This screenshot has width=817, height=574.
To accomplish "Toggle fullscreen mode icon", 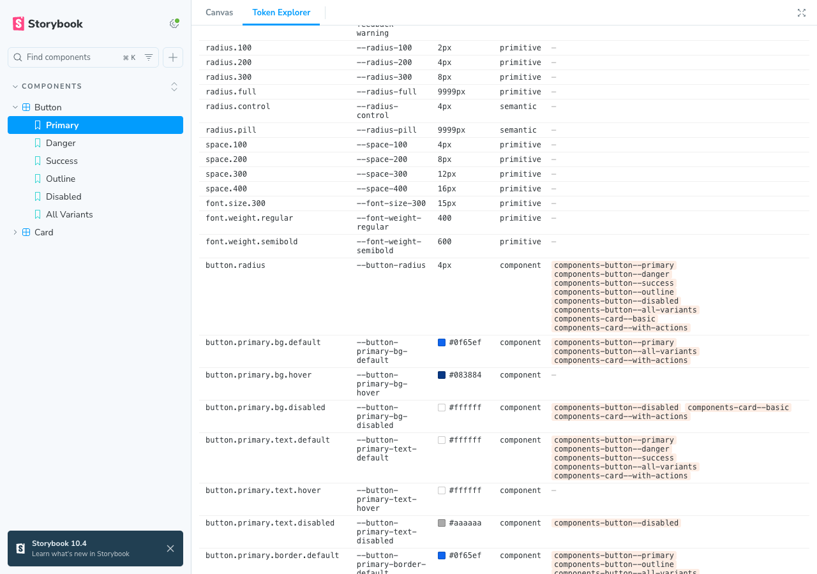I will coord(802,13).
